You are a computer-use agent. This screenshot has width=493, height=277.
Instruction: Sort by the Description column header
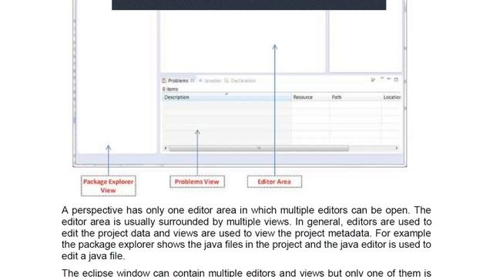tap(226, 97)
